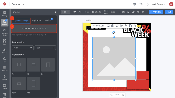Open the Icons sidebar tool
Image resolution: width=175 pixels, height=98 pixels.
pos(5,60)
